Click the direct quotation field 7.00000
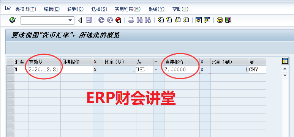Image resolution: width=294 pixels, height=137 pixels. coord(182,69)
